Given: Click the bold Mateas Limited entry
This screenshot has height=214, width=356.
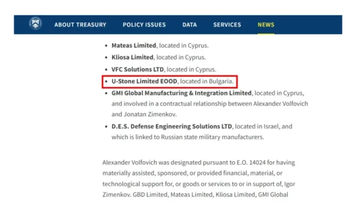Looking at the screenshot, I should click(132, 46).
